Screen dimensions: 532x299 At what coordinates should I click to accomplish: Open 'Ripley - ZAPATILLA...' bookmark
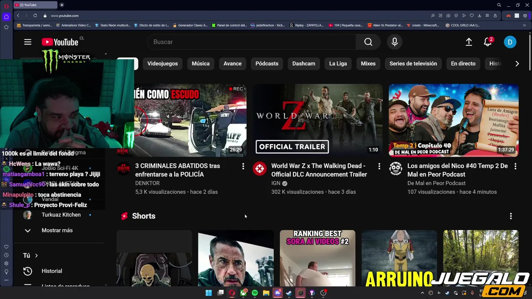click(307, 25)
